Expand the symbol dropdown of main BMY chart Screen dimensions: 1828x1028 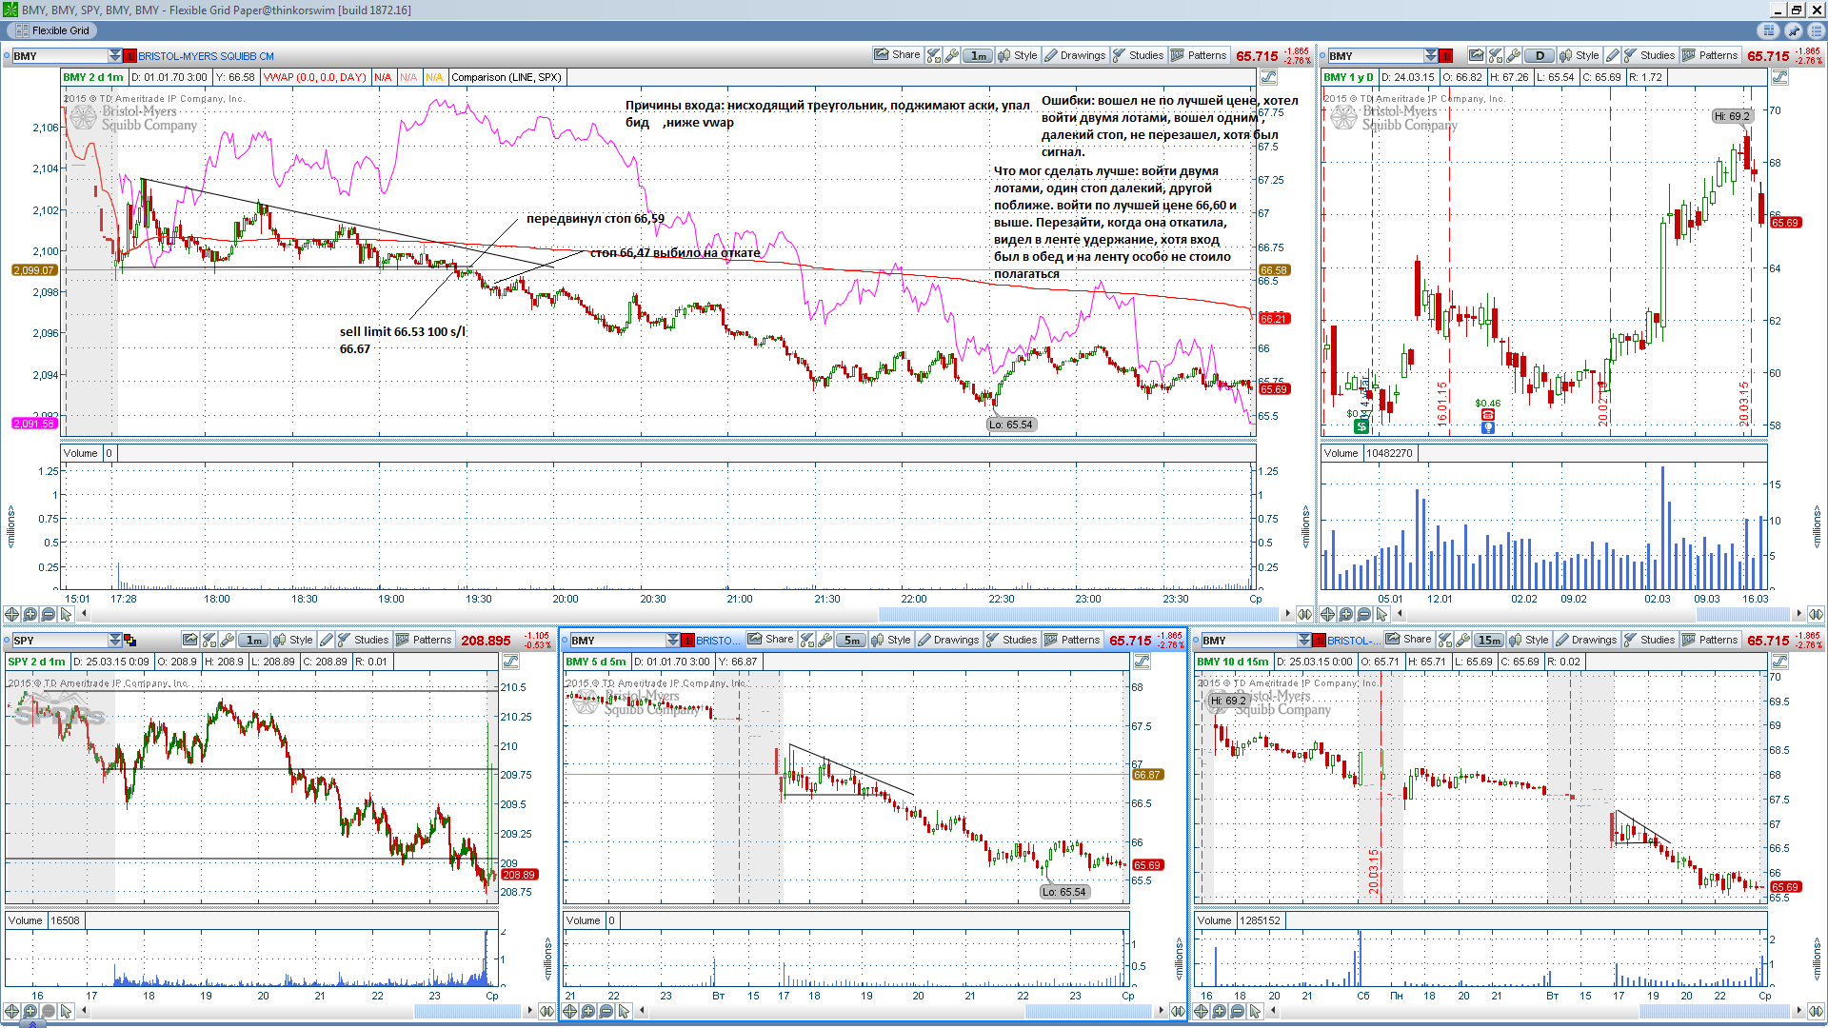(x=115, y=55)
